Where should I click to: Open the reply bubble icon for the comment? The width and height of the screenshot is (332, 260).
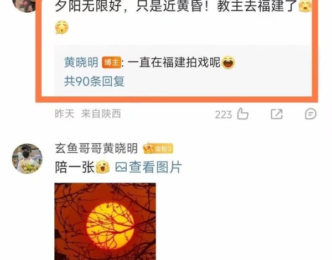310,114
